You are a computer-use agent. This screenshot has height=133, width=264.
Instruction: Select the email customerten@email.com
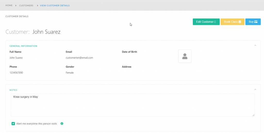pyautogui.click(x=79, y=58)
